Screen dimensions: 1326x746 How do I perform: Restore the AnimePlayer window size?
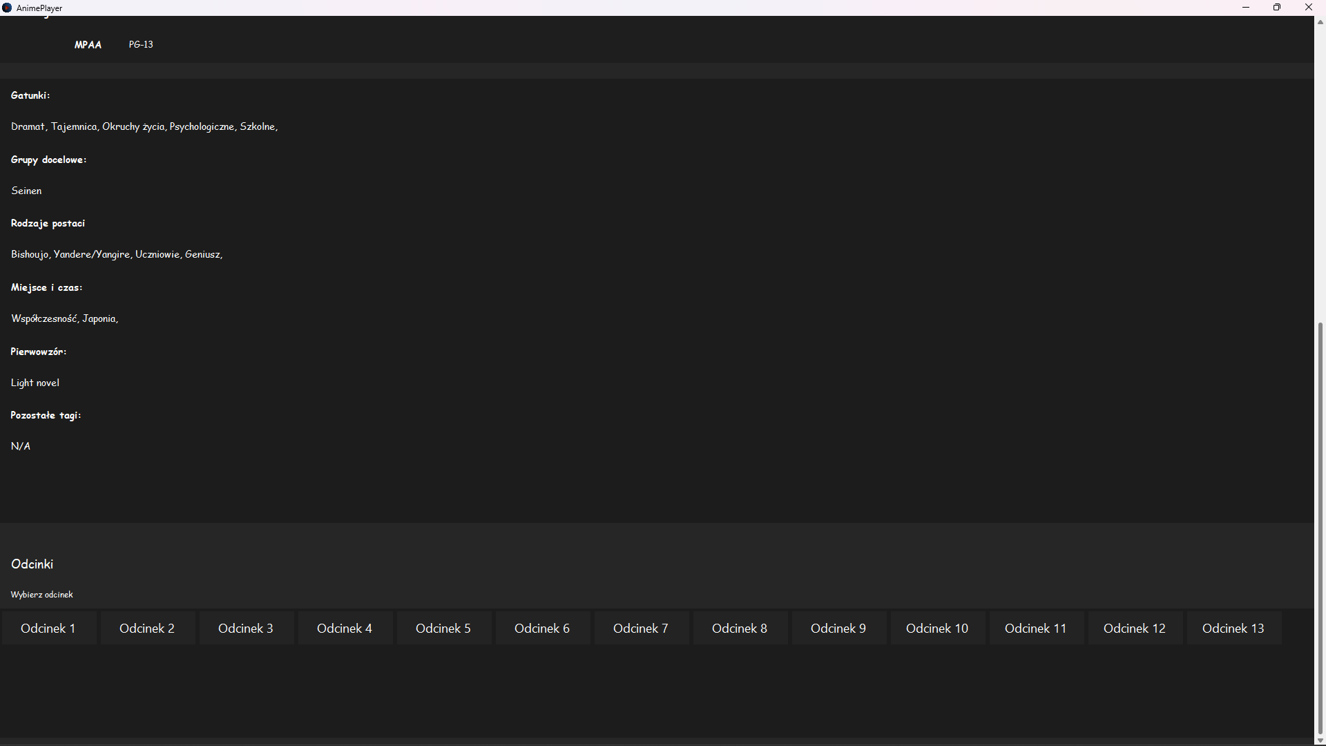1277,8
